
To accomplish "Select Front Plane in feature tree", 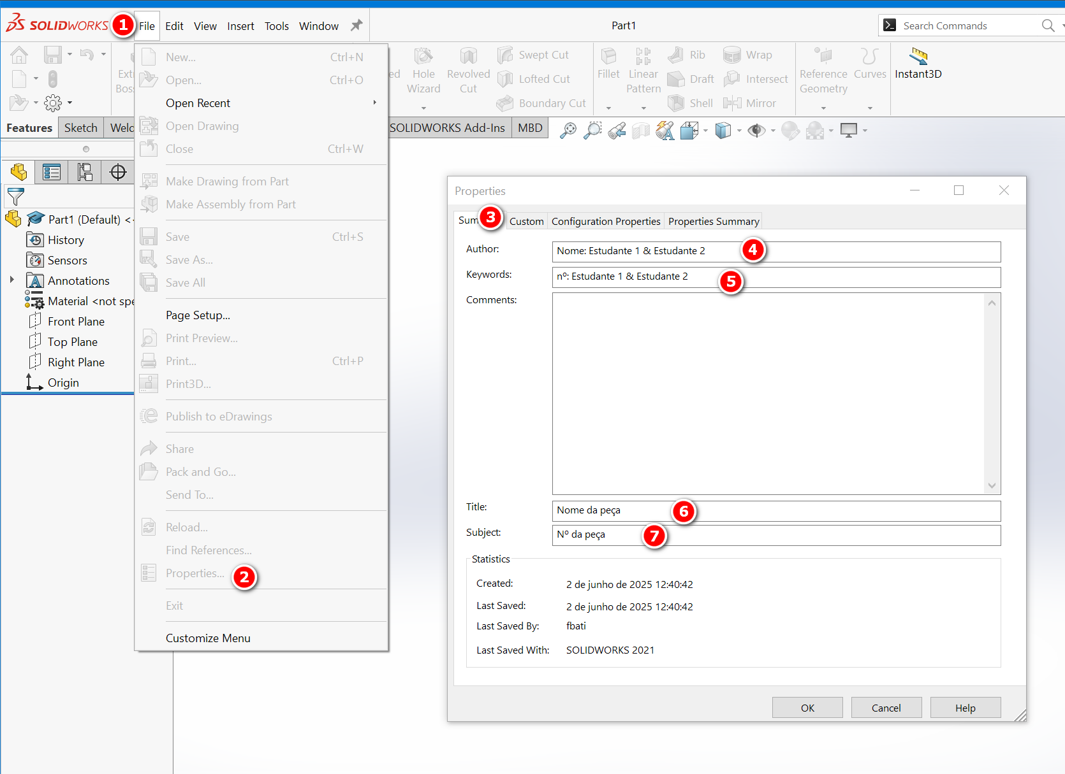I will pyautogui.click(x=76, y=322).
